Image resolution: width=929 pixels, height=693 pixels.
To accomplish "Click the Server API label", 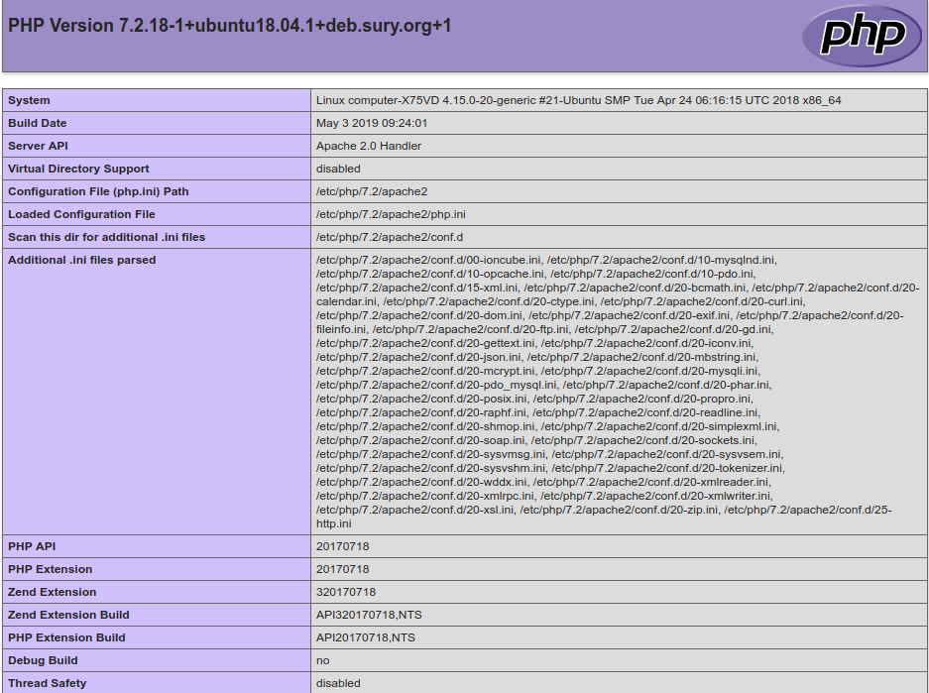I will pyautogui.click(x=38, y=146).
